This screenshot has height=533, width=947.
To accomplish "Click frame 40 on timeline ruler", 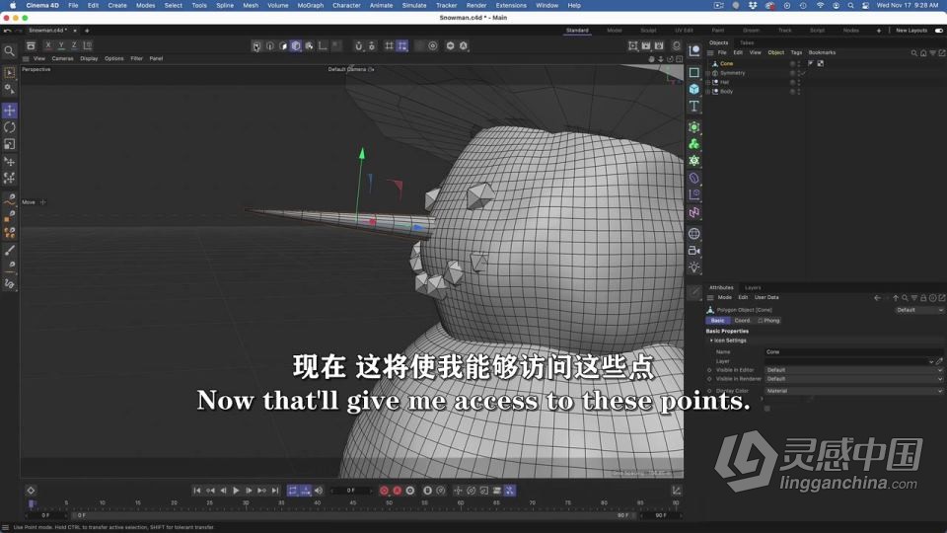I will pos(317,502).
